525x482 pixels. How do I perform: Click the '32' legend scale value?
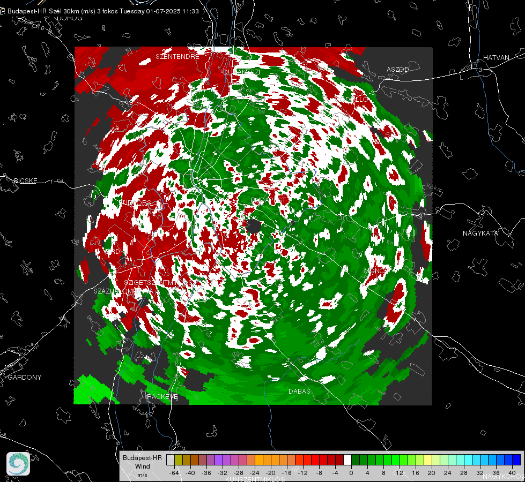480,473
